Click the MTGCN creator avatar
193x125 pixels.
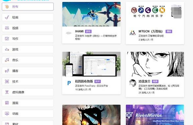(133, 33)
